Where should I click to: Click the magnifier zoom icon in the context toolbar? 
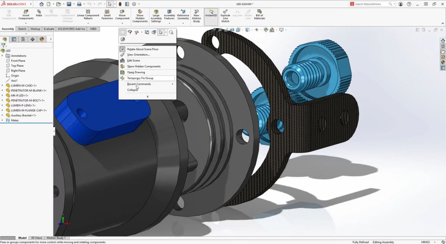171,32
